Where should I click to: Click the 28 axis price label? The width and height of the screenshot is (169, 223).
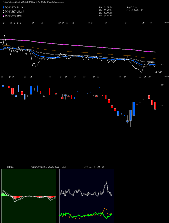[x=162, y=106]
